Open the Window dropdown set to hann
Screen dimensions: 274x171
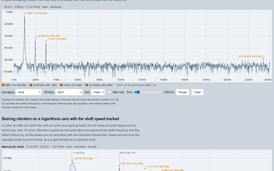(68, 92)
